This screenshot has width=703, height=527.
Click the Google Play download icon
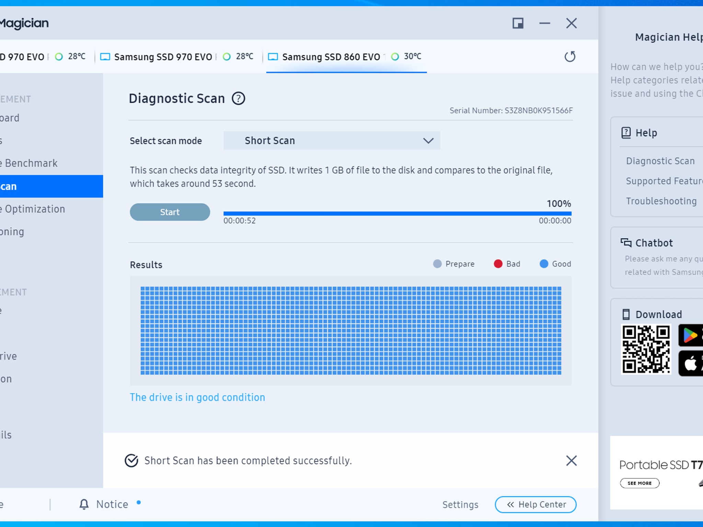pyautogui.click(x=691, y=335)
